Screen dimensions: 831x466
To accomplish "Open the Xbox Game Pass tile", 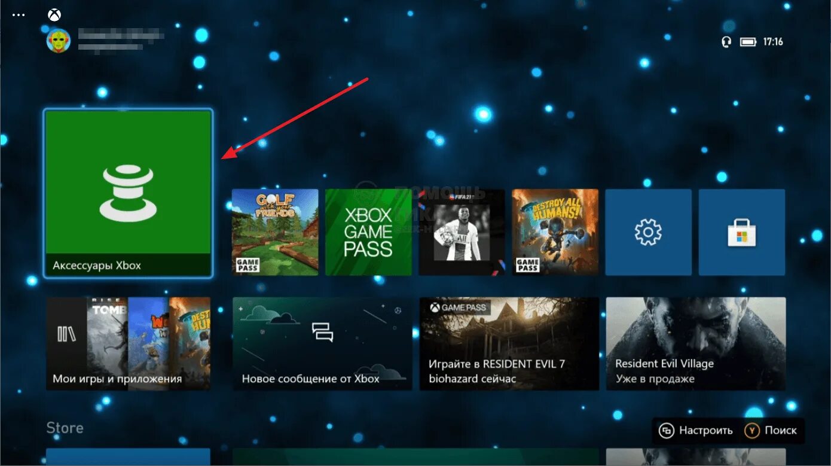I will point(368,232).
